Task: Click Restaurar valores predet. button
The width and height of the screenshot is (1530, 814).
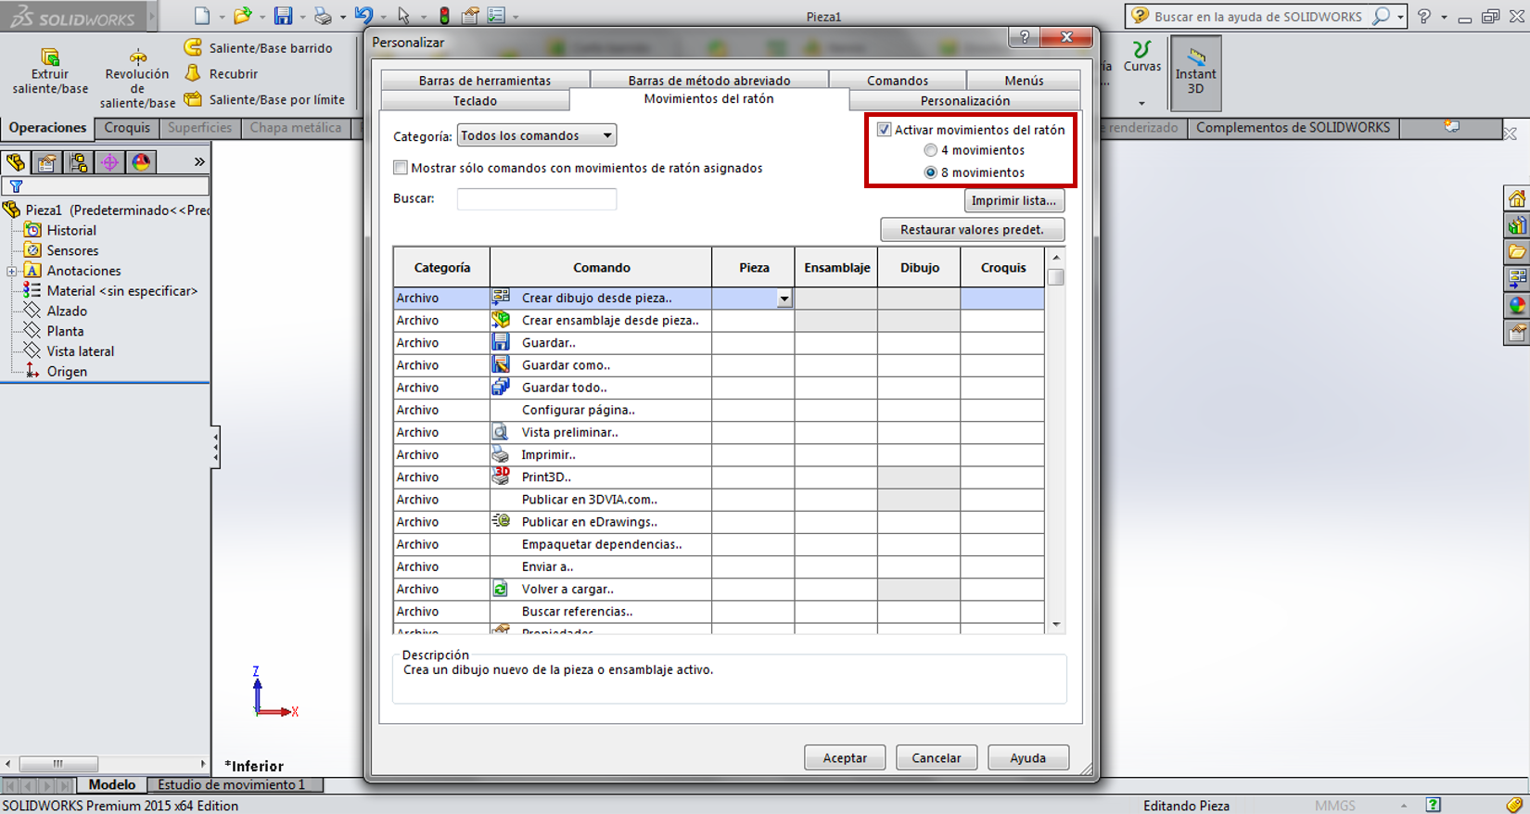Action: coord(972,229)
